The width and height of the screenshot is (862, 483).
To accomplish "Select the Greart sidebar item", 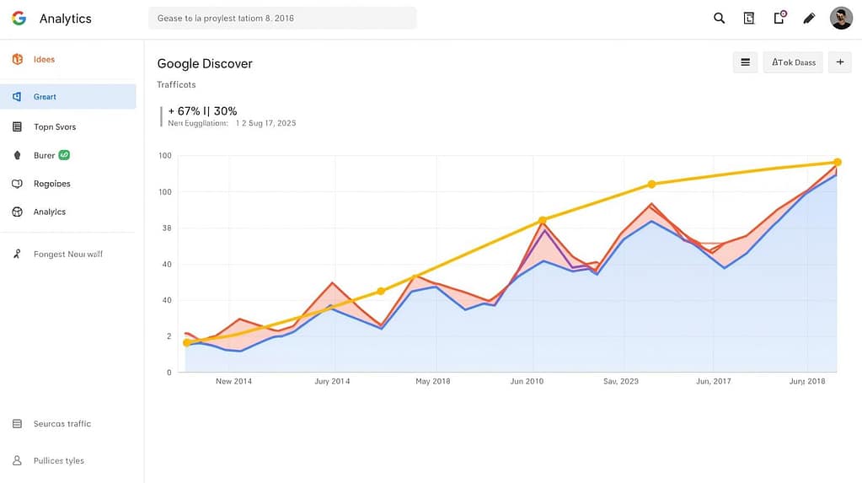I will point(67,97).
